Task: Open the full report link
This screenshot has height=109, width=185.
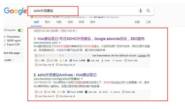Action: (98, 17)
